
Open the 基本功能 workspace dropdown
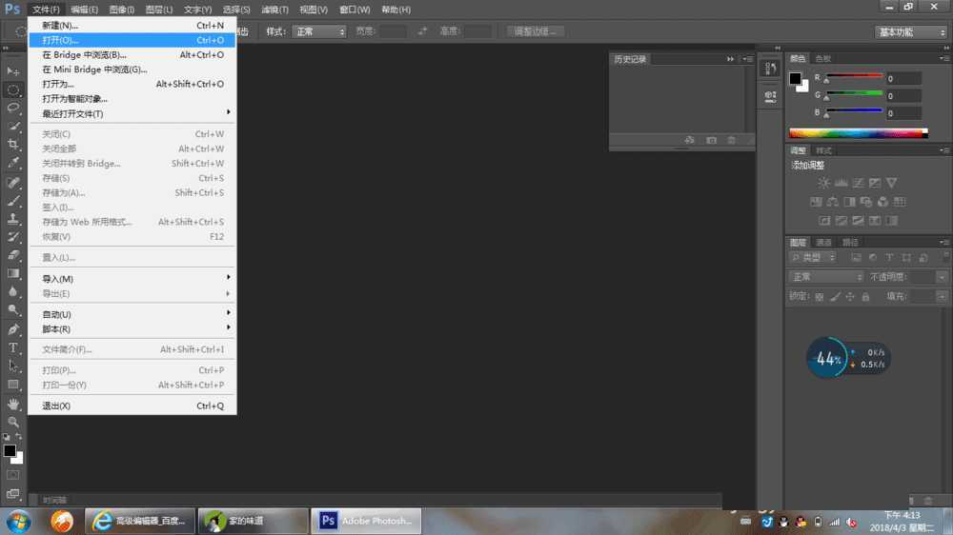(x=911, y=32)
